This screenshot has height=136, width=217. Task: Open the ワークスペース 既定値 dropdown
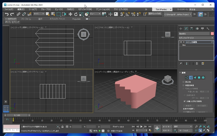tap(201, 9)
